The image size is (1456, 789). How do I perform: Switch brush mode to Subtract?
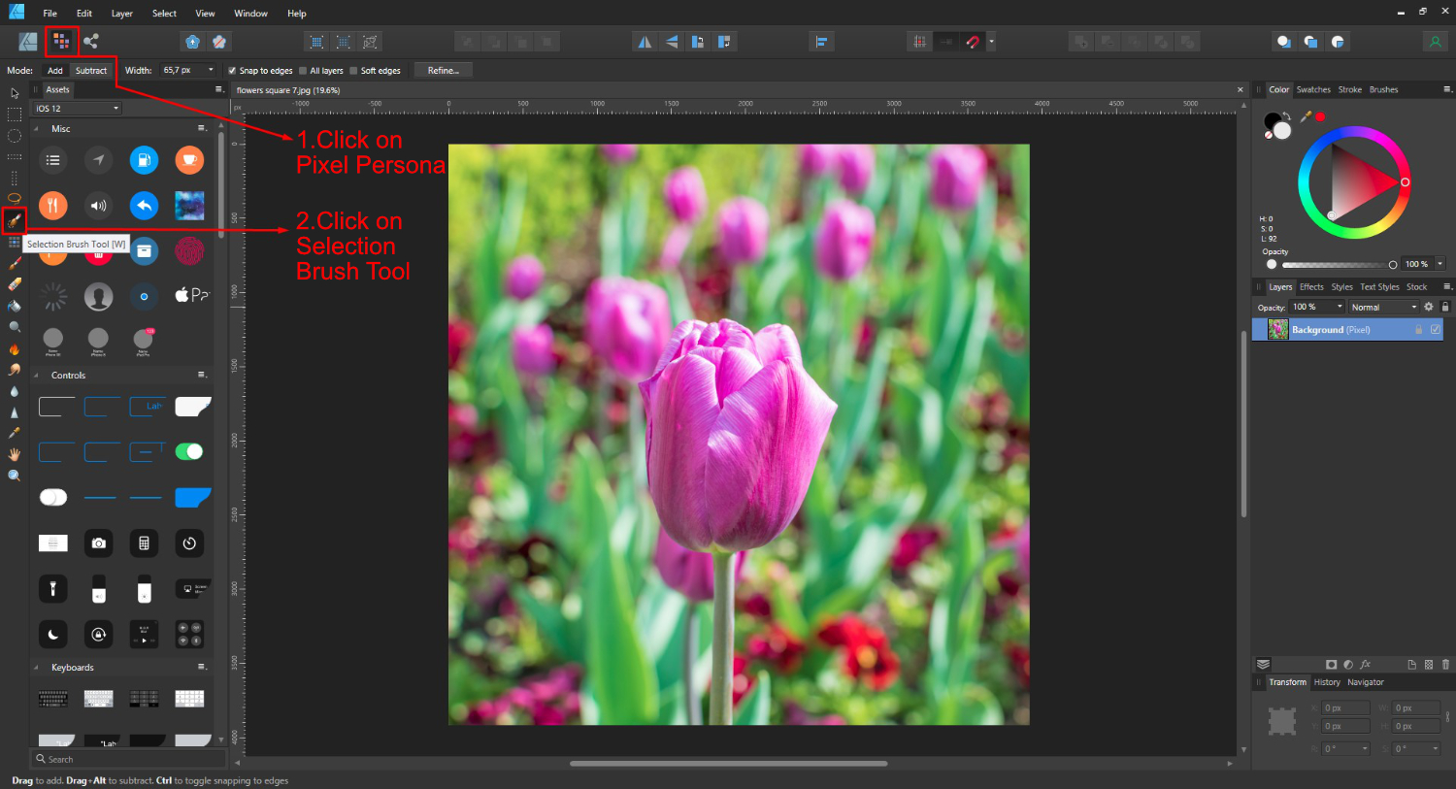point(92,70)
